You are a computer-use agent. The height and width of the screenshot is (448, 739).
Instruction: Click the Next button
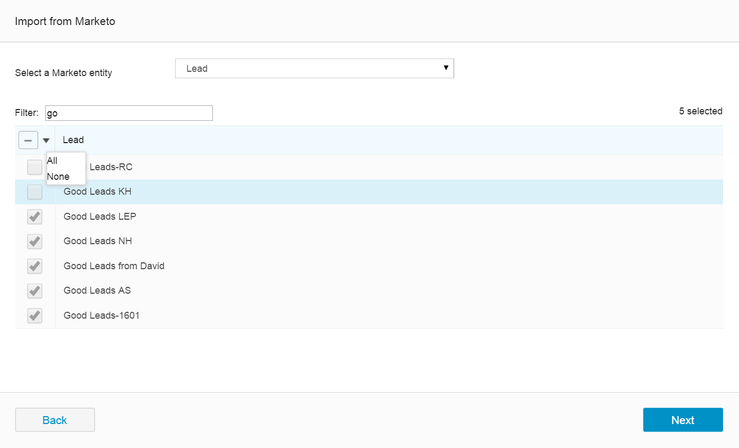click(x=683, y=420)
